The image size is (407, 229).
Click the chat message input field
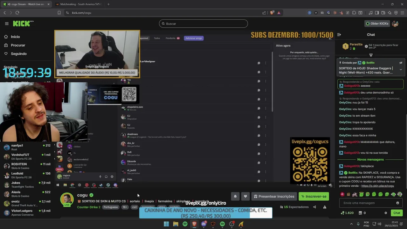coord(371,203)
